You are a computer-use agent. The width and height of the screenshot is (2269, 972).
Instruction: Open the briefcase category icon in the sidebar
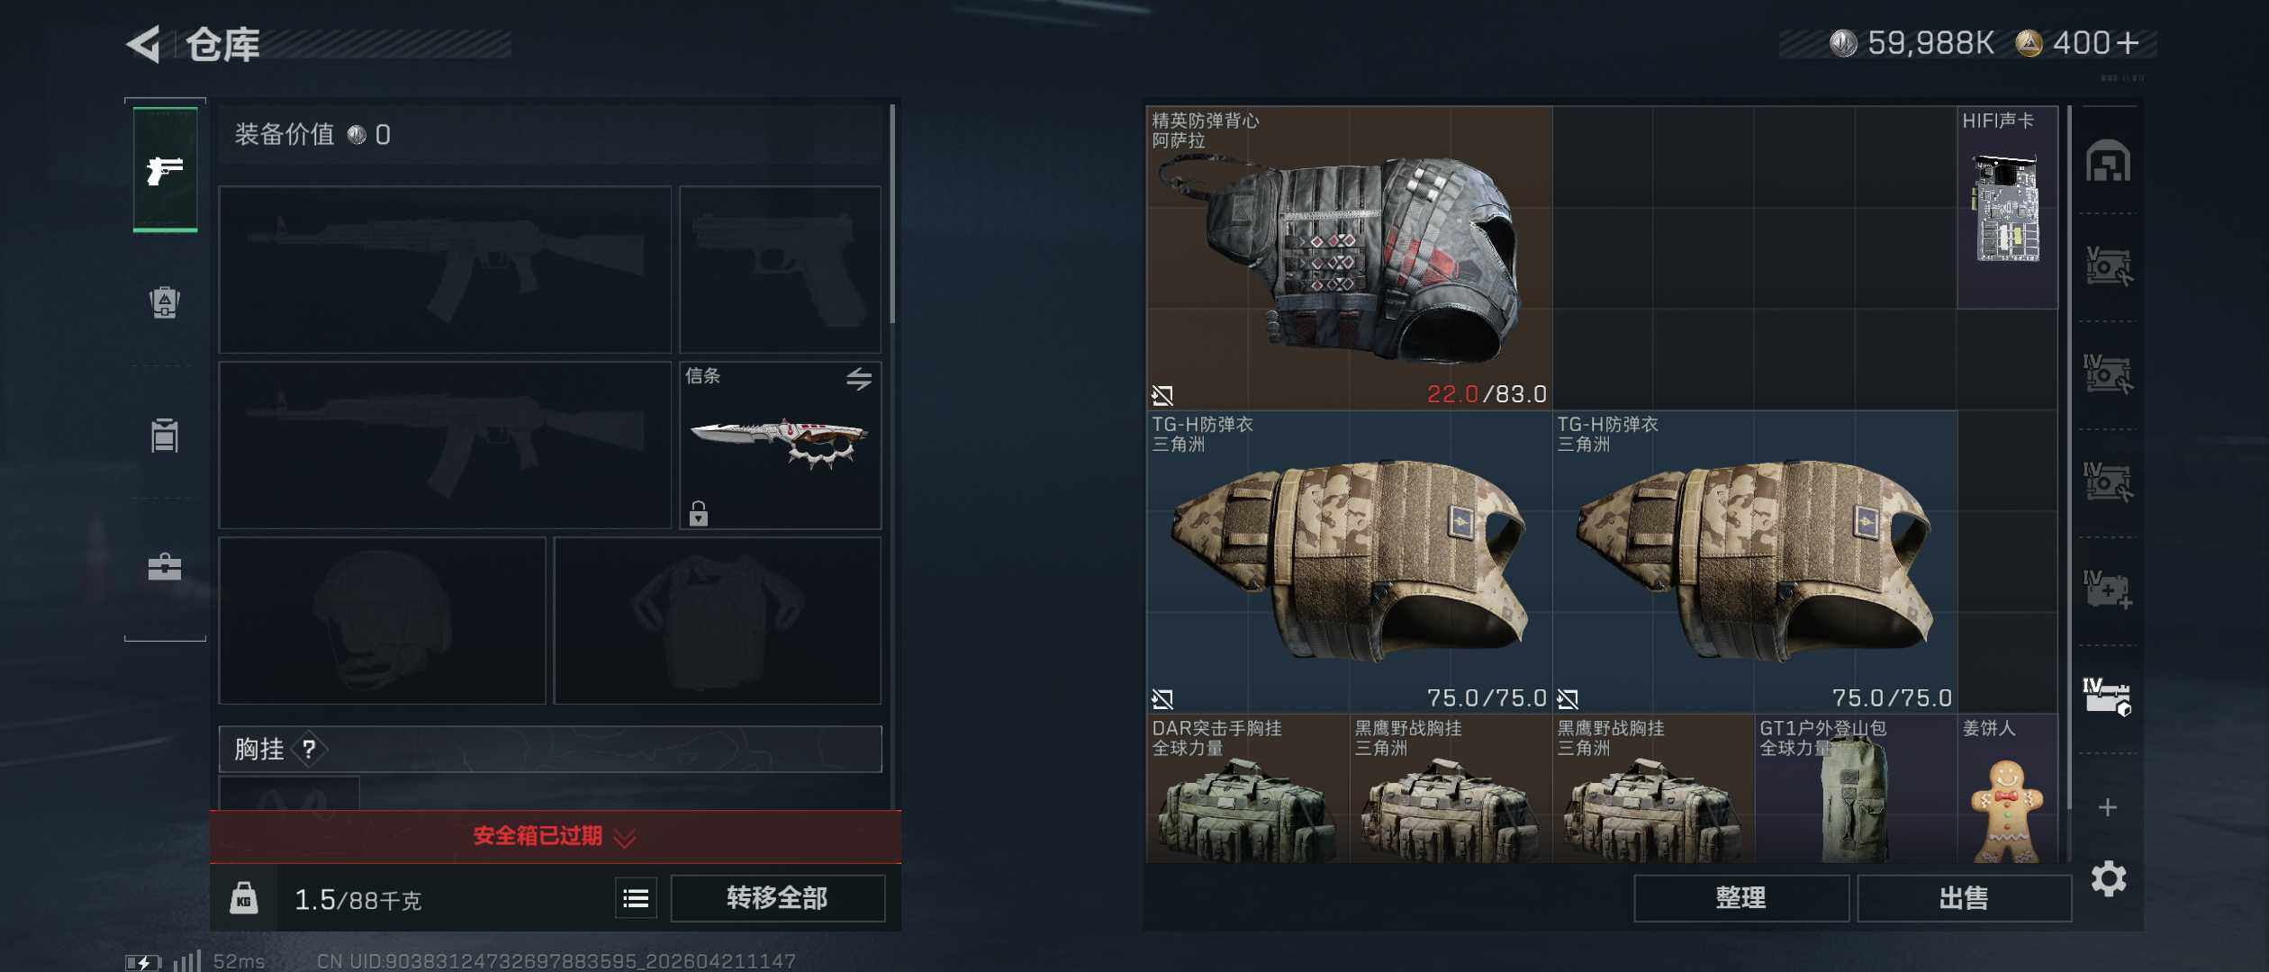[165, 566]
